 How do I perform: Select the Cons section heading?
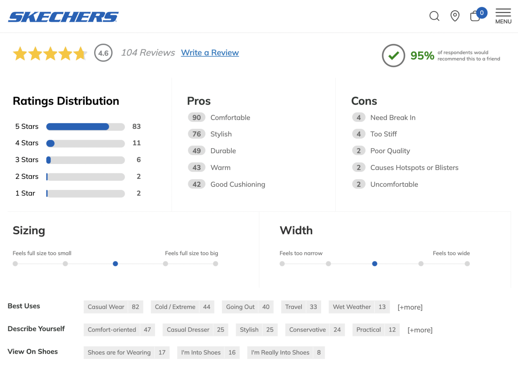(364, 101)
